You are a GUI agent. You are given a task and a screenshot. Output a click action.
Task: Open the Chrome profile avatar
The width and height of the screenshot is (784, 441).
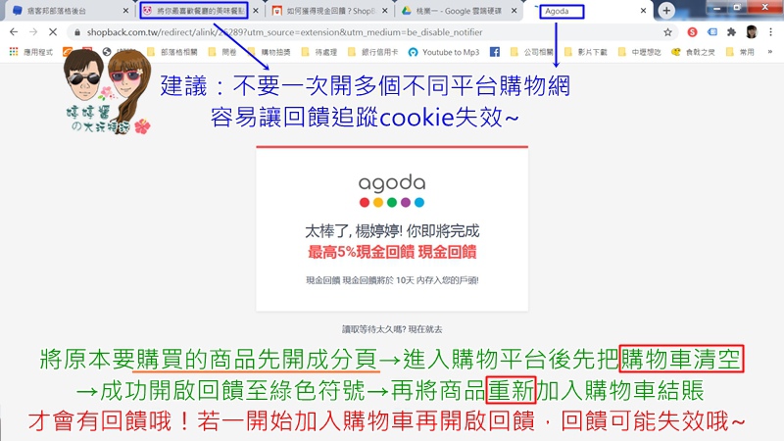[x=751, y=32]
